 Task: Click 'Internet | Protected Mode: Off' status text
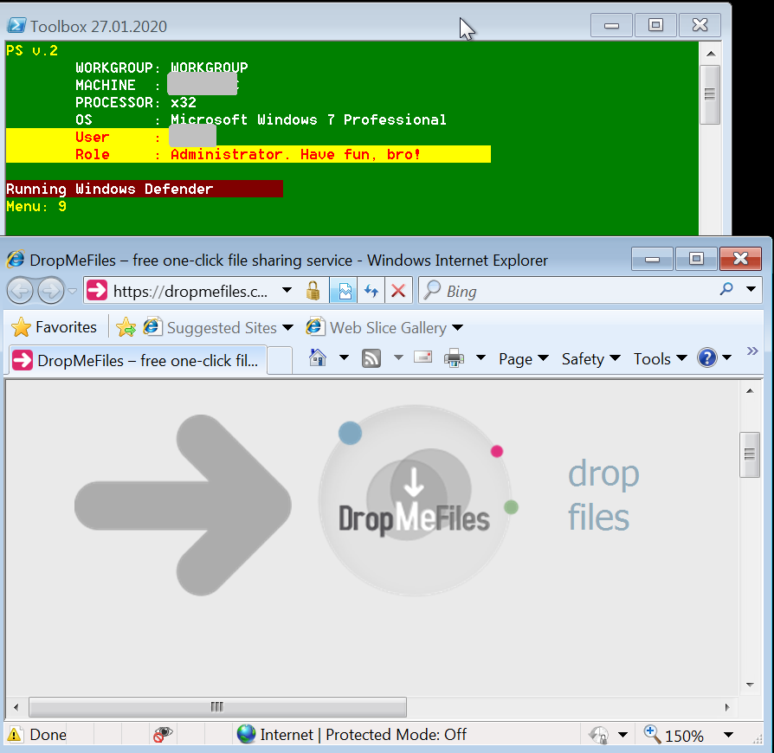[364, 735]
